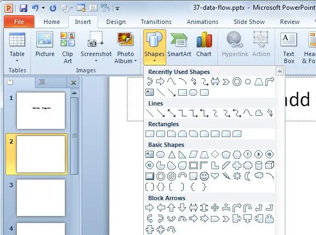Choose the Rounded Rectangle in Rectangles
Viewport: 316px width, 235px height.
click(x=161, y=134)
